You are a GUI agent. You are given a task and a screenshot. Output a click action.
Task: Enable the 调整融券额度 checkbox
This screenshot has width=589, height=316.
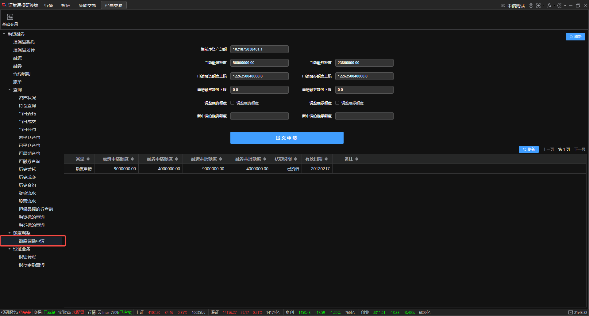tap(337, 103)
